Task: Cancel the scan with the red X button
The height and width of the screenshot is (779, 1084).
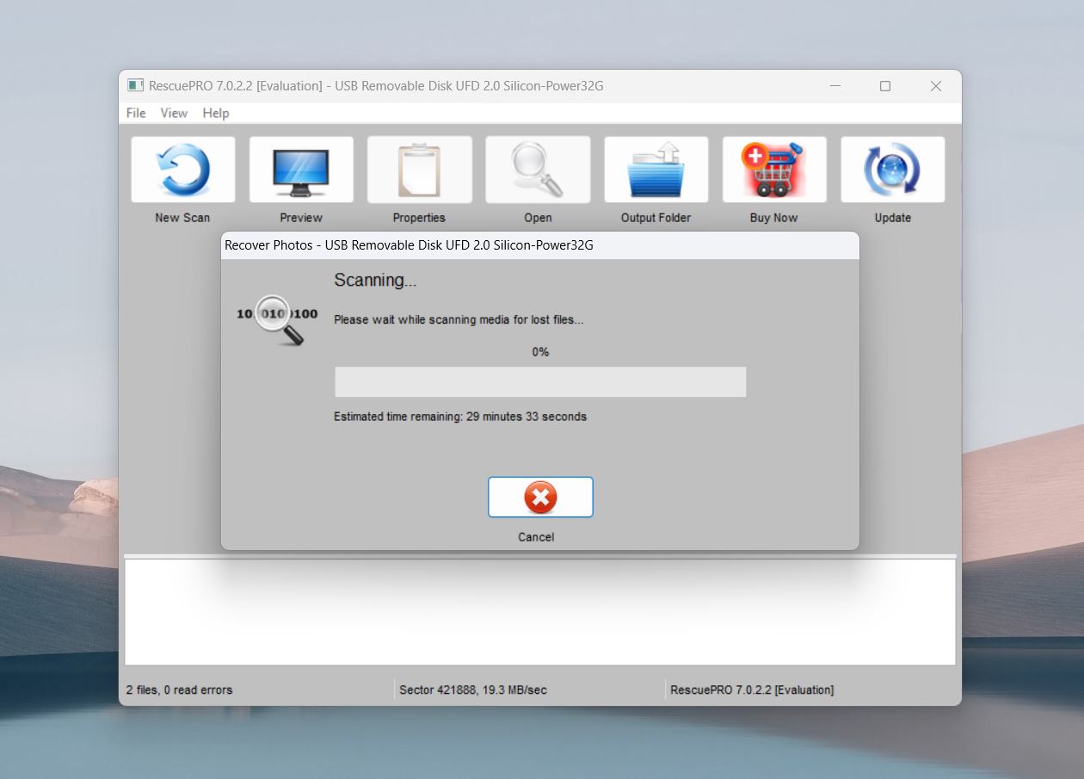Action: click(x=540, y=497)
